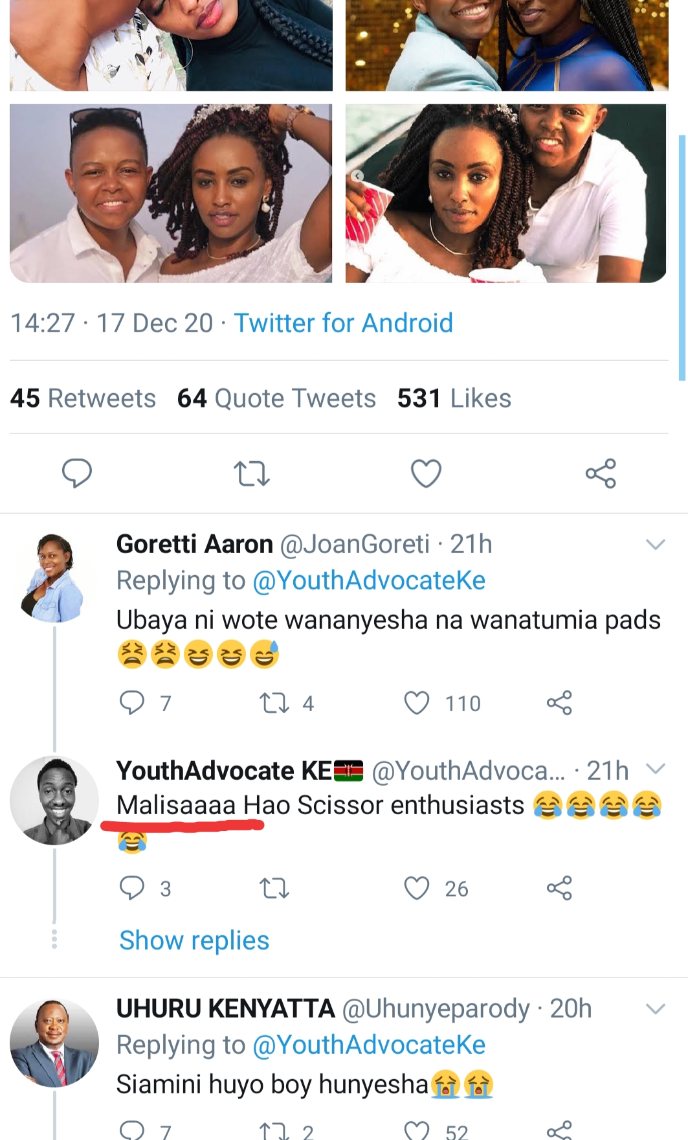Like Goretti Aaron's reply
Image resolution: width=688 pixels, height=1140 pixels.
[x=417, y=703]
